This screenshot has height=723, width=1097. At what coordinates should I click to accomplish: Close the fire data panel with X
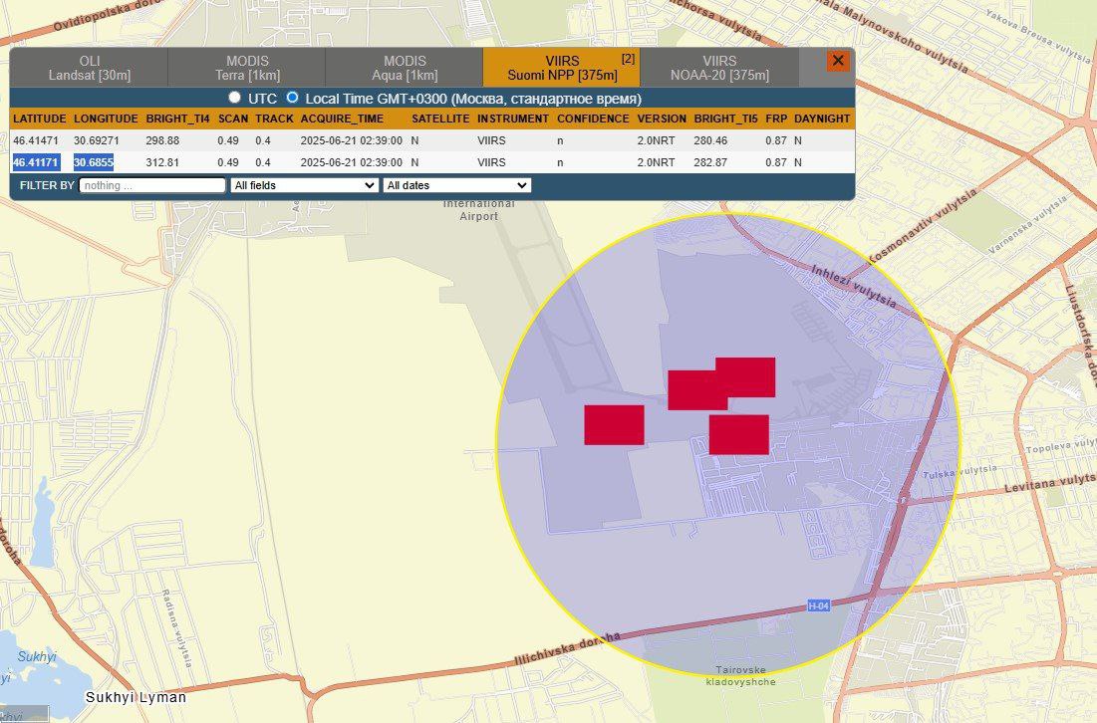click(x=838, y=61)
